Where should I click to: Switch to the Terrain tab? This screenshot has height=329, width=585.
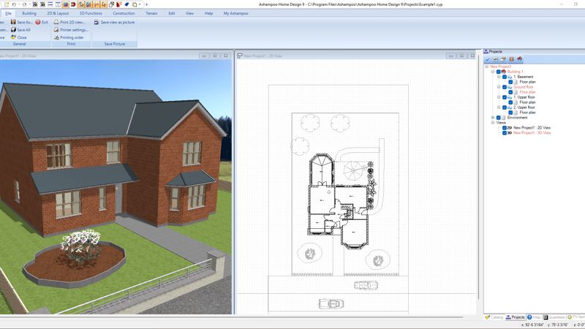click(151, 13)
